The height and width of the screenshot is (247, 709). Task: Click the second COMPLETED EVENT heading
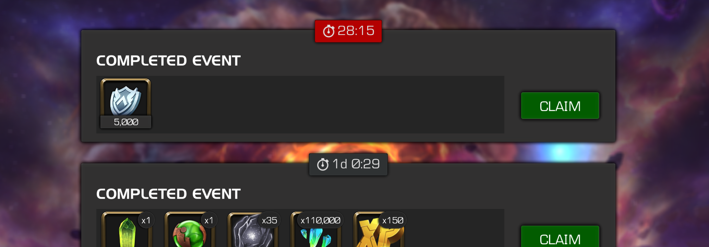click(x=168, y=194)
